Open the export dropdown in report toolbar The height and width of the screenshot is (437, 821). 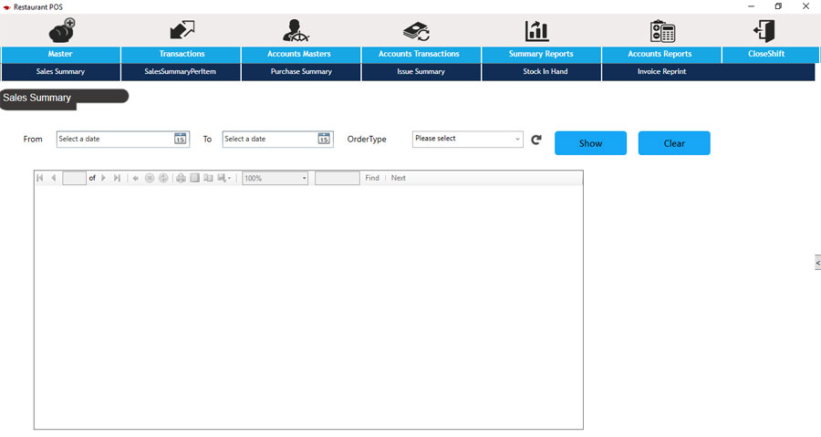(x=224, y=178)
